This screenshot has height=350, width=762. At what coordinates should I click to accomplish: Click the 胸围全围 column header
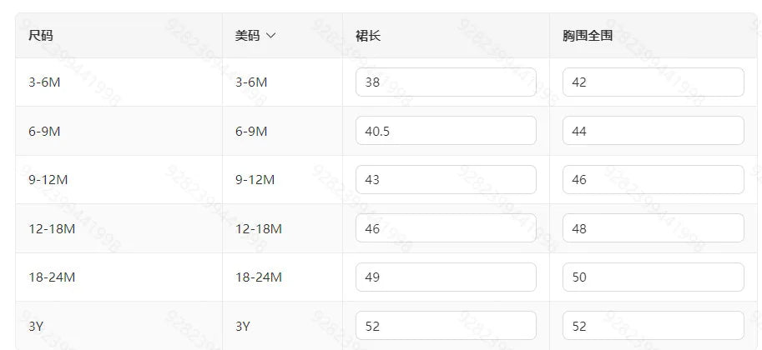588,36
